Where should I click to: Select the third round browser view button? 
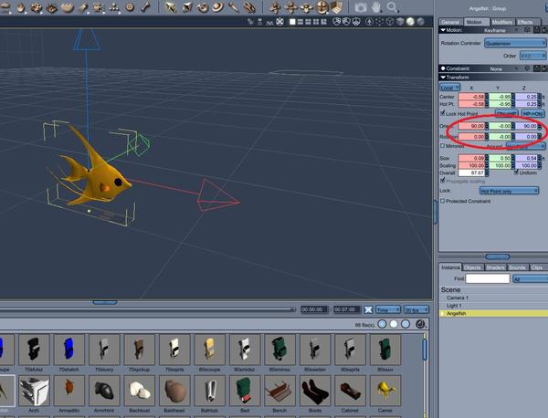406,324
